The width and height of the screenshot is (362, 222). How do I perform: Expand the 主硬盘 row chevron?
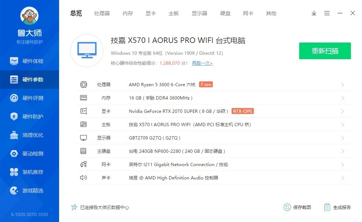coord(343,151)
